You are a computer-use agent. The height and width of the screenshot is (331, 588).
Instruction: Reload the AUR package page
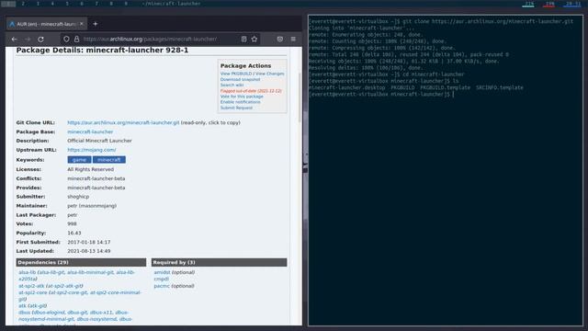[40, 39]
